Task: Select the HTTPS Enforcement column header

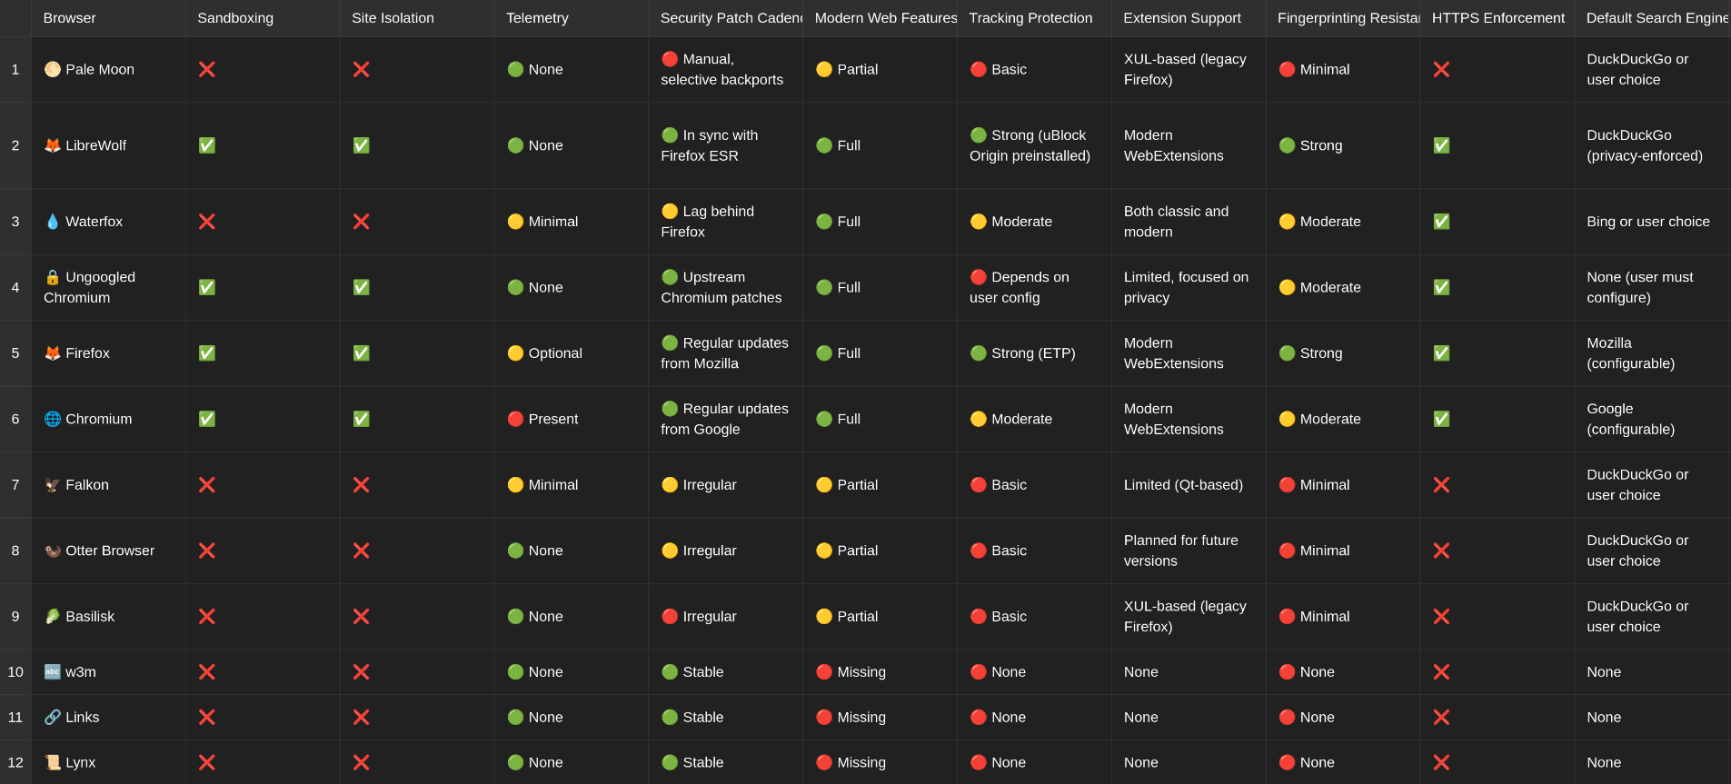Action: coord(1497,18)
